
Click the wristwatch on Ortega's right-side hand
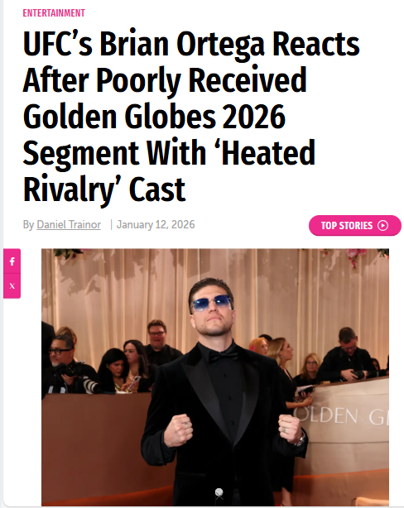[x=301, y=439]
